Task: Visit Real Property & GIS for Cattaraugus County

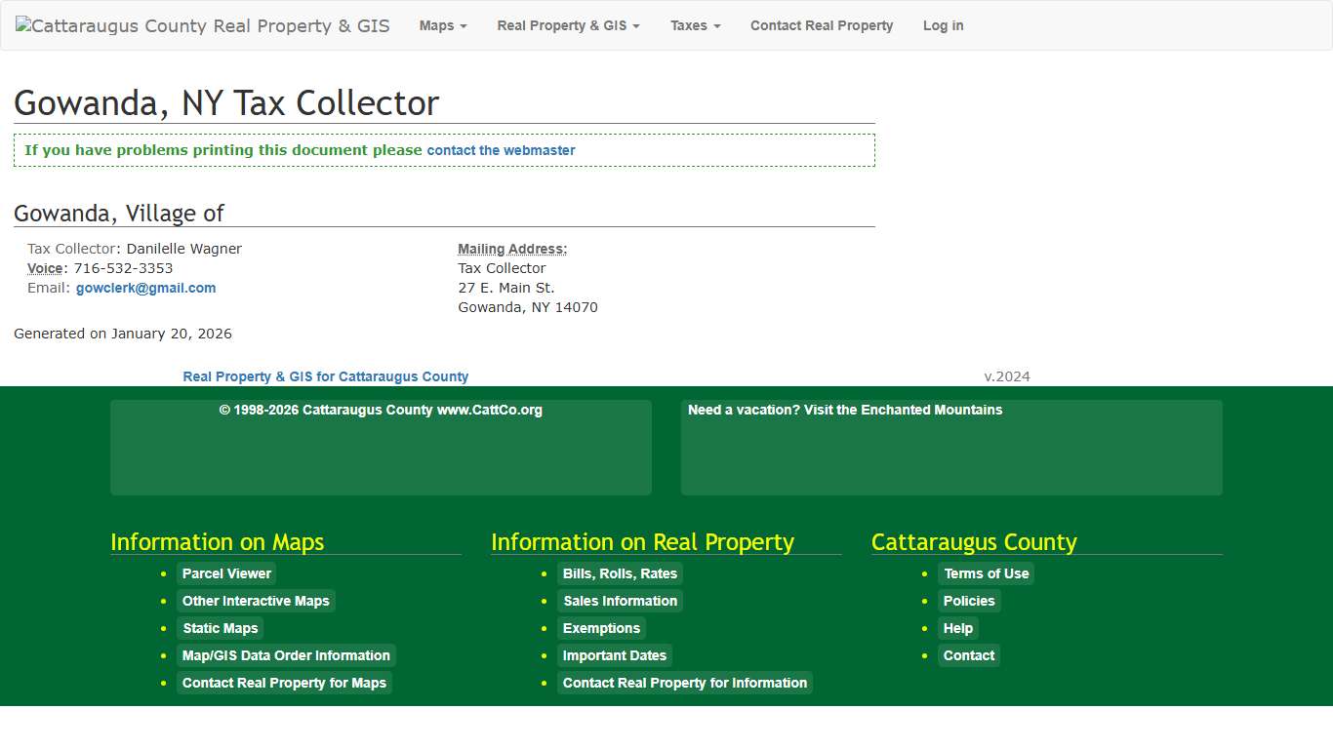Action: [326, 376]
